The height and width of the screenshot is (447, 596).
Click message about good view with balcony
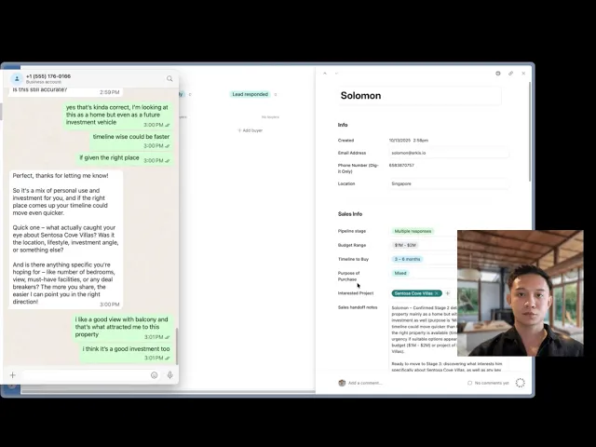click(x=122, y=328)
